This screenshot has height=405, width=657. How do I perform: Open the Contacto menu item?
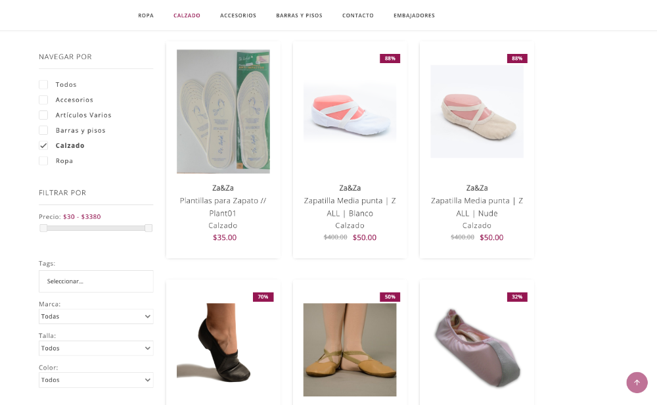click(x=358, y=16)
